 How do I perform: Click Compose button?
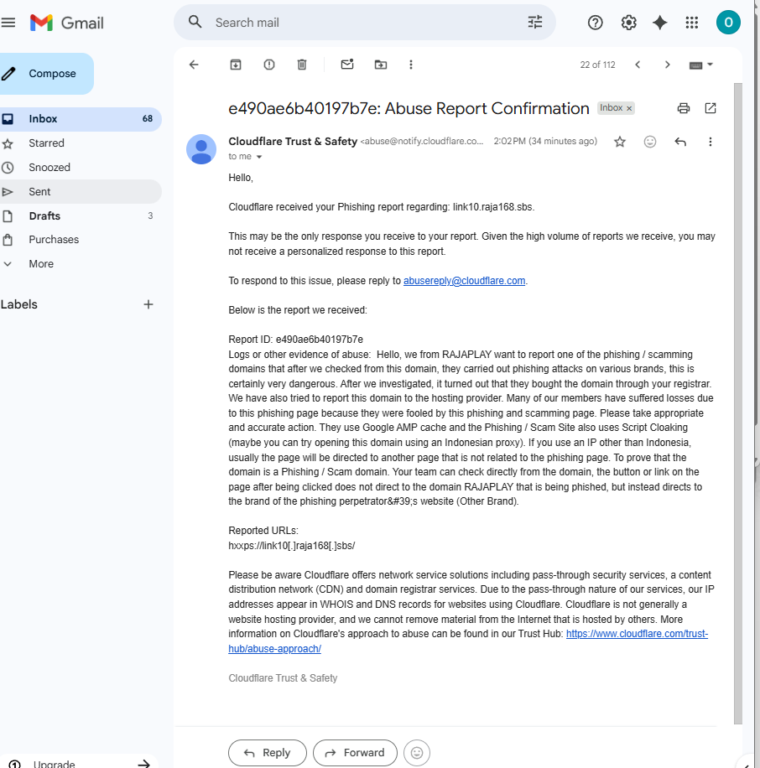46,74
